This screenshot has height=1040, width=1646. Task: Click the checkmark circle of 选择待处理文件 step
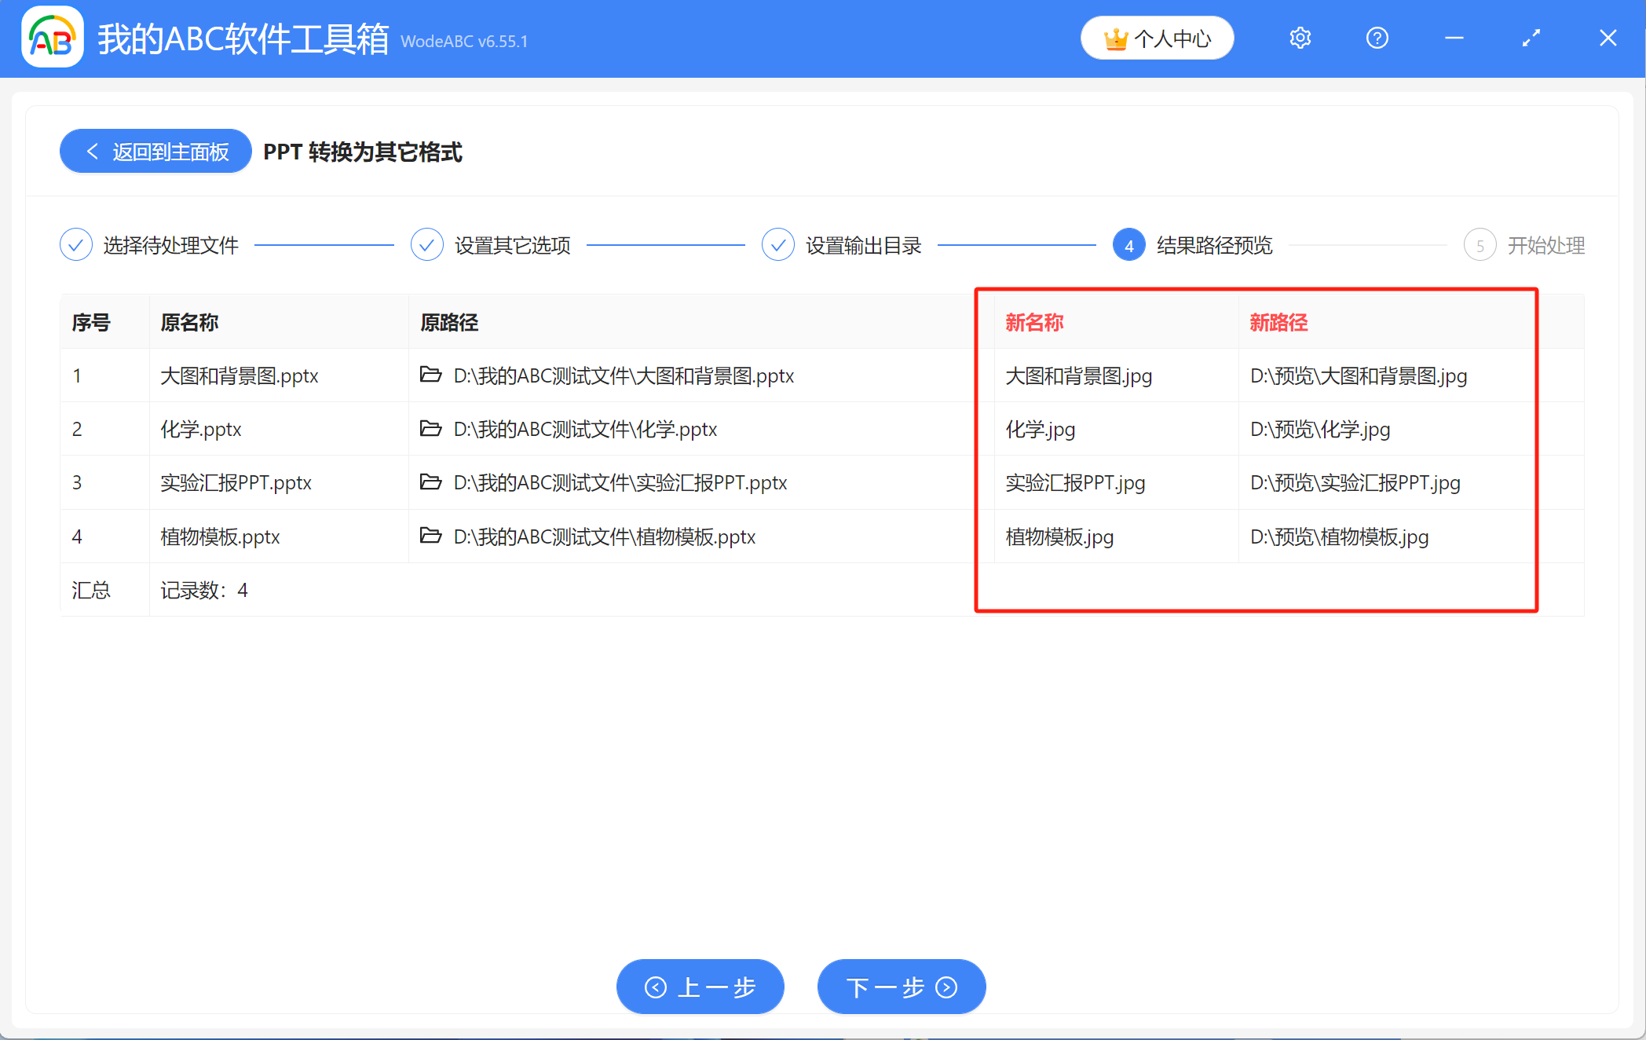click(75, 244)
